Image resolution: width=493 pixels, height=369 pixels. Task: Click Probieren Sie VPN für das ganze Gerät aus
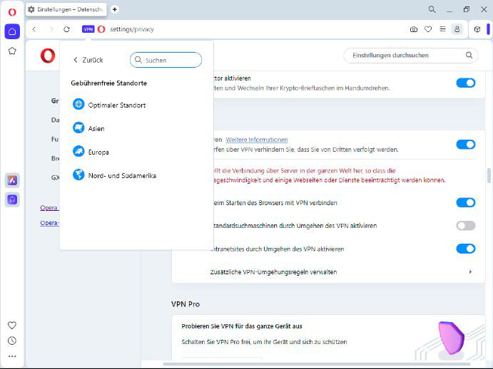click(x=242, y=326)
